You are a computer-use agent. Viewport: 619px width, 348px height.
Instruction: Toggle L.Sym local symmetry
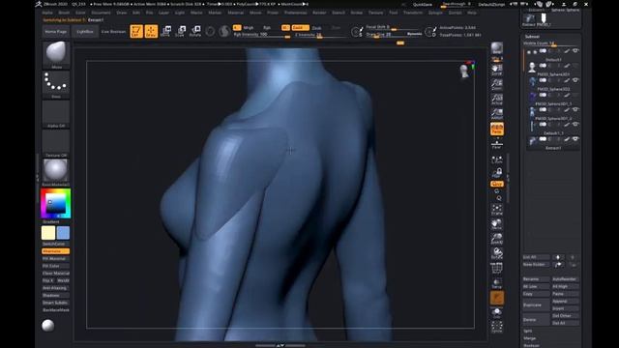pos(497,159)
